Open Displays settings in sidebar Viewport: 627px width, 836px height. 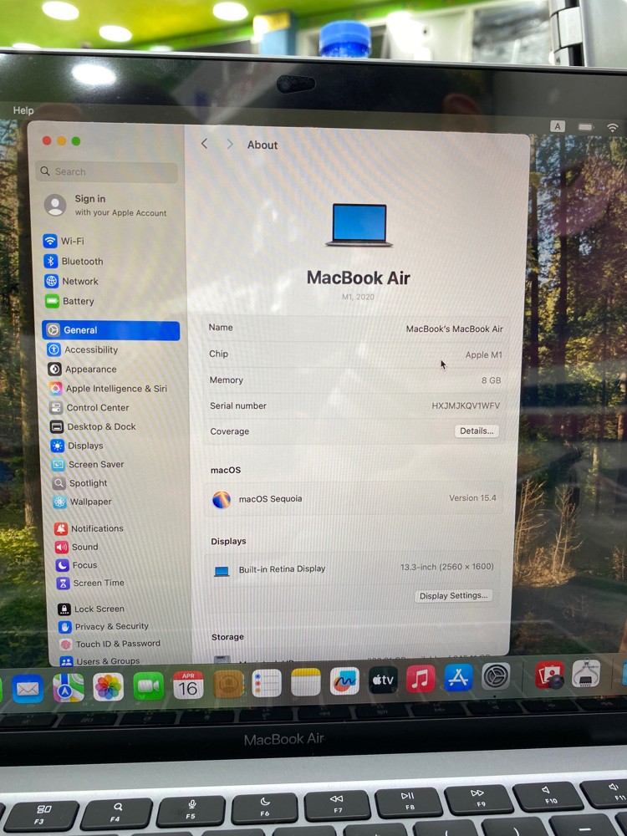tap(77, 446)
